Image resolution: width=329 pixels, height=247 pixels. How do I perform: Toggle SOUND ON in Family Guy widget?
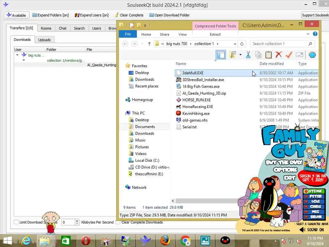pyautogui.click(x=312, y=230)
